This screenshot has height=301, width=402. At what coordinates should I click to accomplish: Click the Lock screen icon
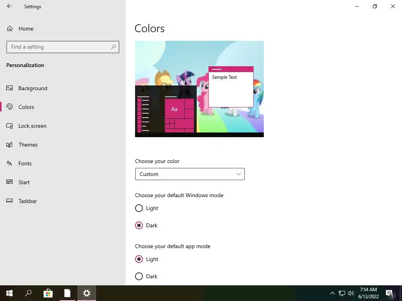[x=9, y=126]
